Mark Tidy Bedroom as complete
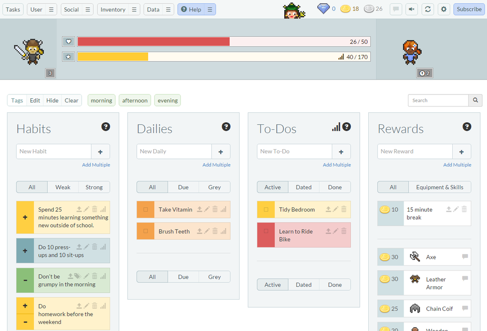Viewport: 487px width, 331px height. click(x=266, y=210)
